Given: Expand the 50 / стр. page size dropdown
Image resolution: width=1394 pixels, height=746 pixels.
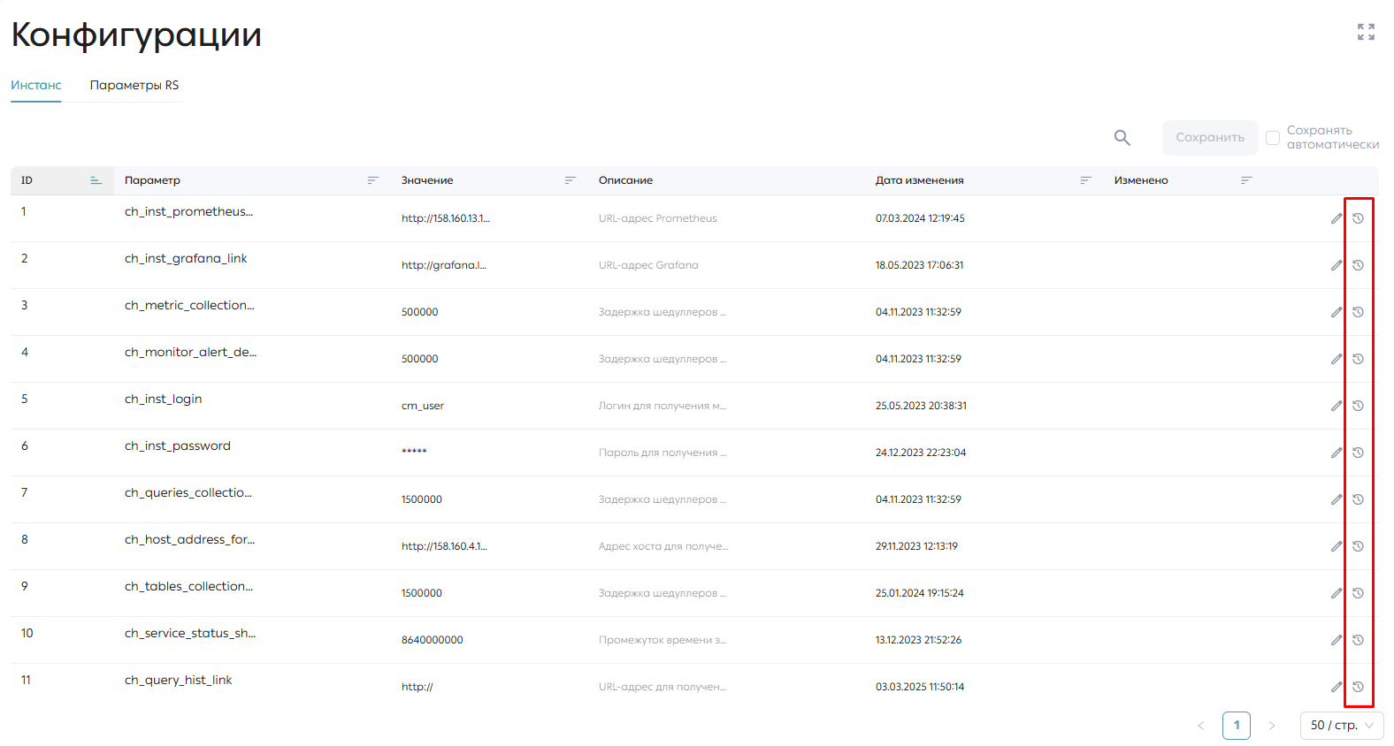Looking at the screenshot, I should tap(1342, 726).
